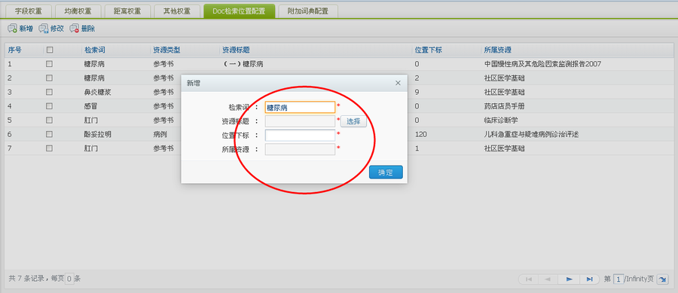Click into 检索词 input field
This screenshot has width=678, height=293.
tap(300, 107)
